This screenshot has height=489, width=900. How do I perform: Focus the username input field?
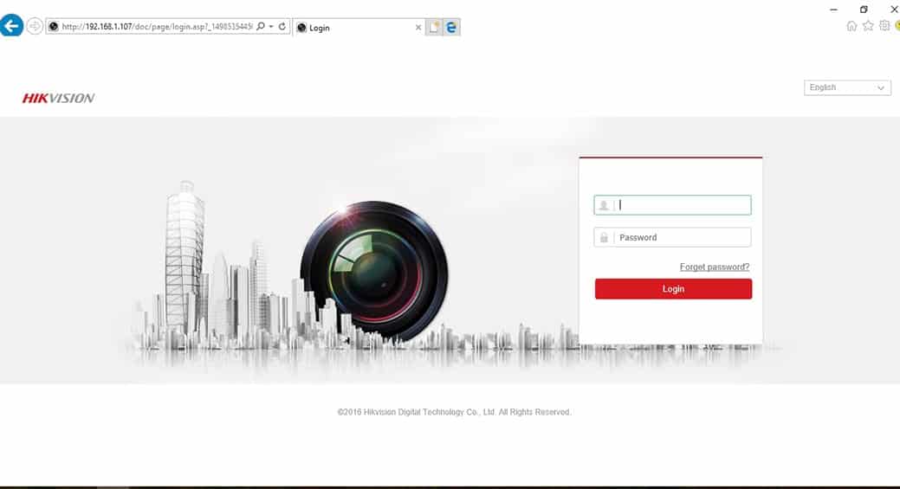coord(672,205)
